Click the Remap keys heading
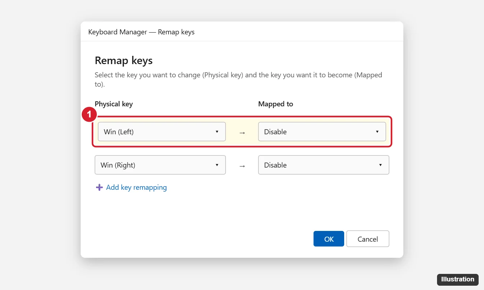This screenshot has width=484, height=290. pos(124,61)
